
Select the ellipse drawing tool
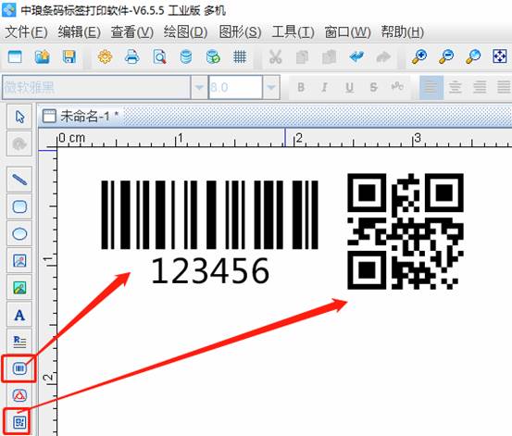click(x=19, y=233)
